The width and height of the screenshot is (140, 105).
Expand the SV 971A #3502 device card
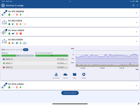[x=136, y=85]
